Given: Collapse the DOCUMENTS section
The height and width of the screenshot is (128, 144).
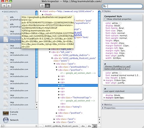Looking at the screenshot, I should [x=2, y=12].
